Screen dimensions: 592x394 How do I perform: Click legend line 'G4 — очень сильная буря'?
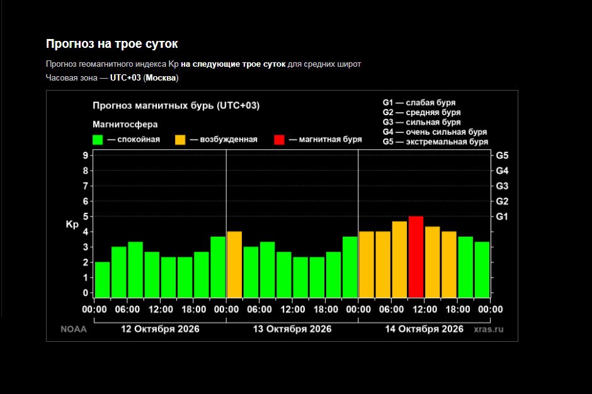[x=435, y=132]
